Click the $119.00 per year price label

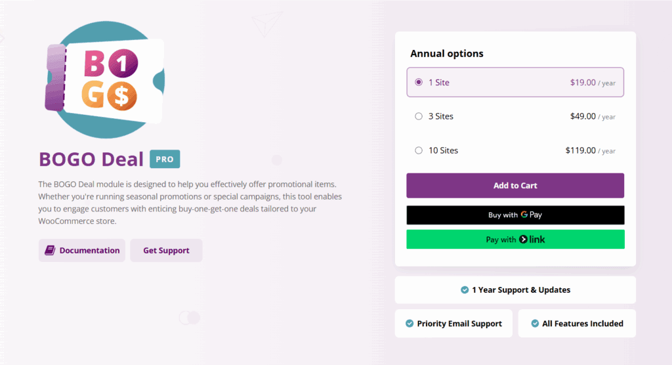pos(590,150)
